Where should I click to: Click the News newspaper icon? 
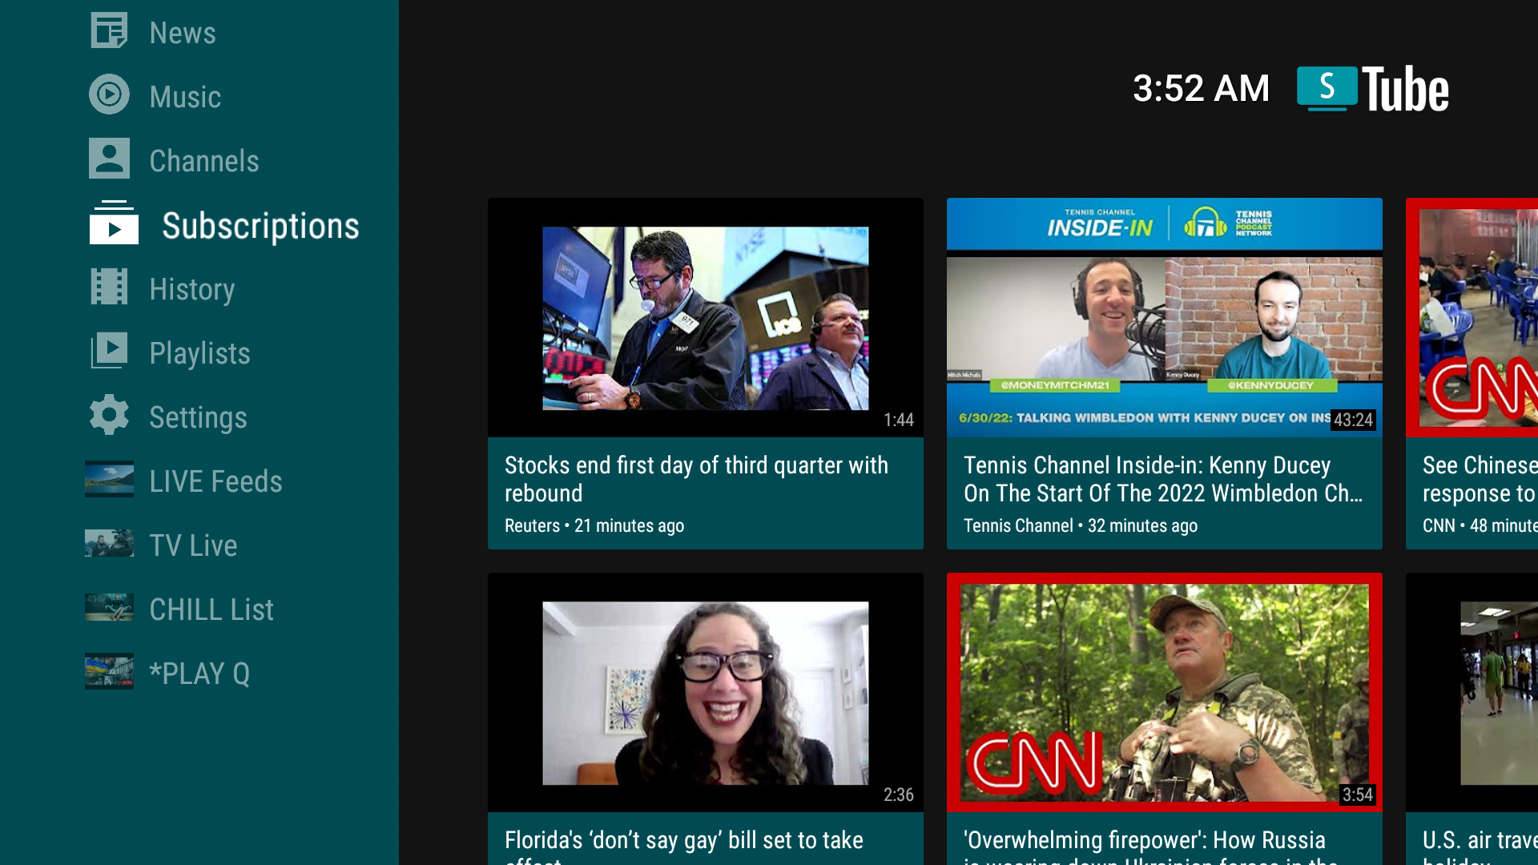[x=109, y=31]
